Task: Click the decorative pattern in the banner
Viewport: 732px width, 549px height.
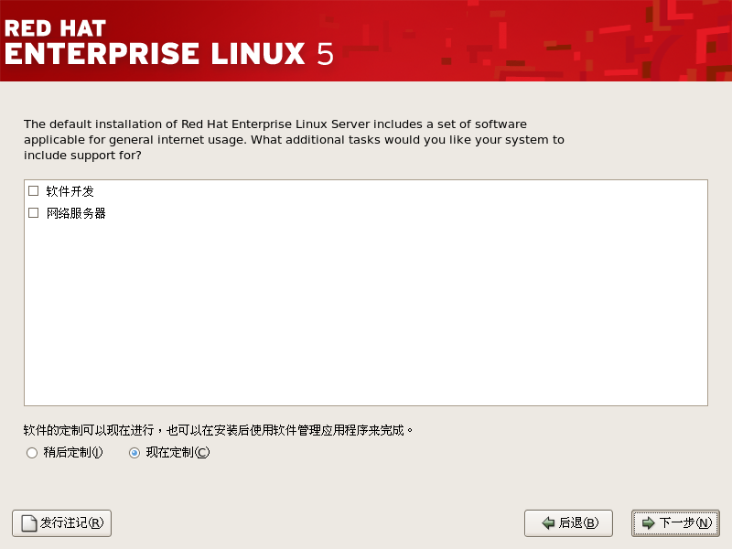Action: [x=595, y=41]
